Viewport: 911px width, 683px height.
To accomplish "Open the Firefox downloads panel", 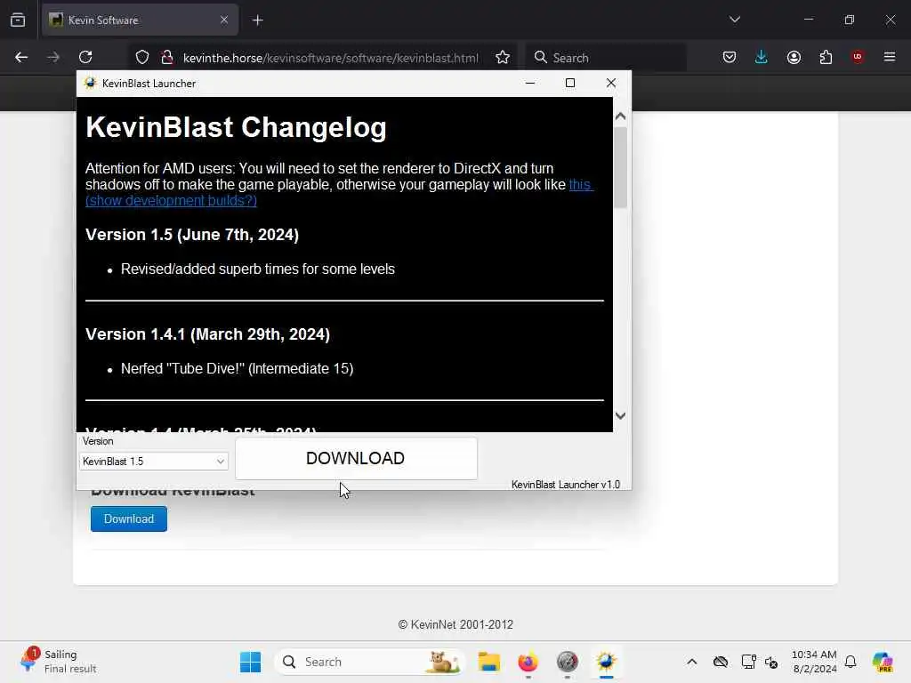I will pyautogui.click(x=762, y=57).
